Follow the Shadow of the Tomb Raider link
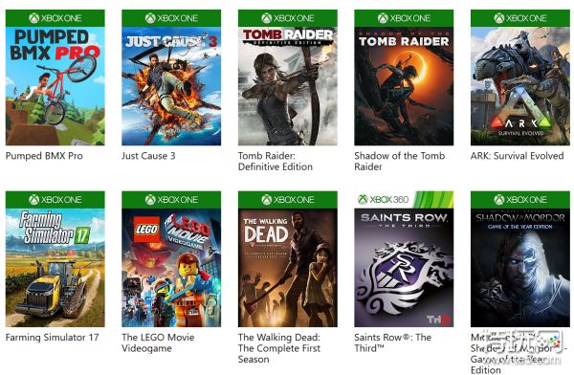This screenshot has width=574, height=375. click(399, 161)
